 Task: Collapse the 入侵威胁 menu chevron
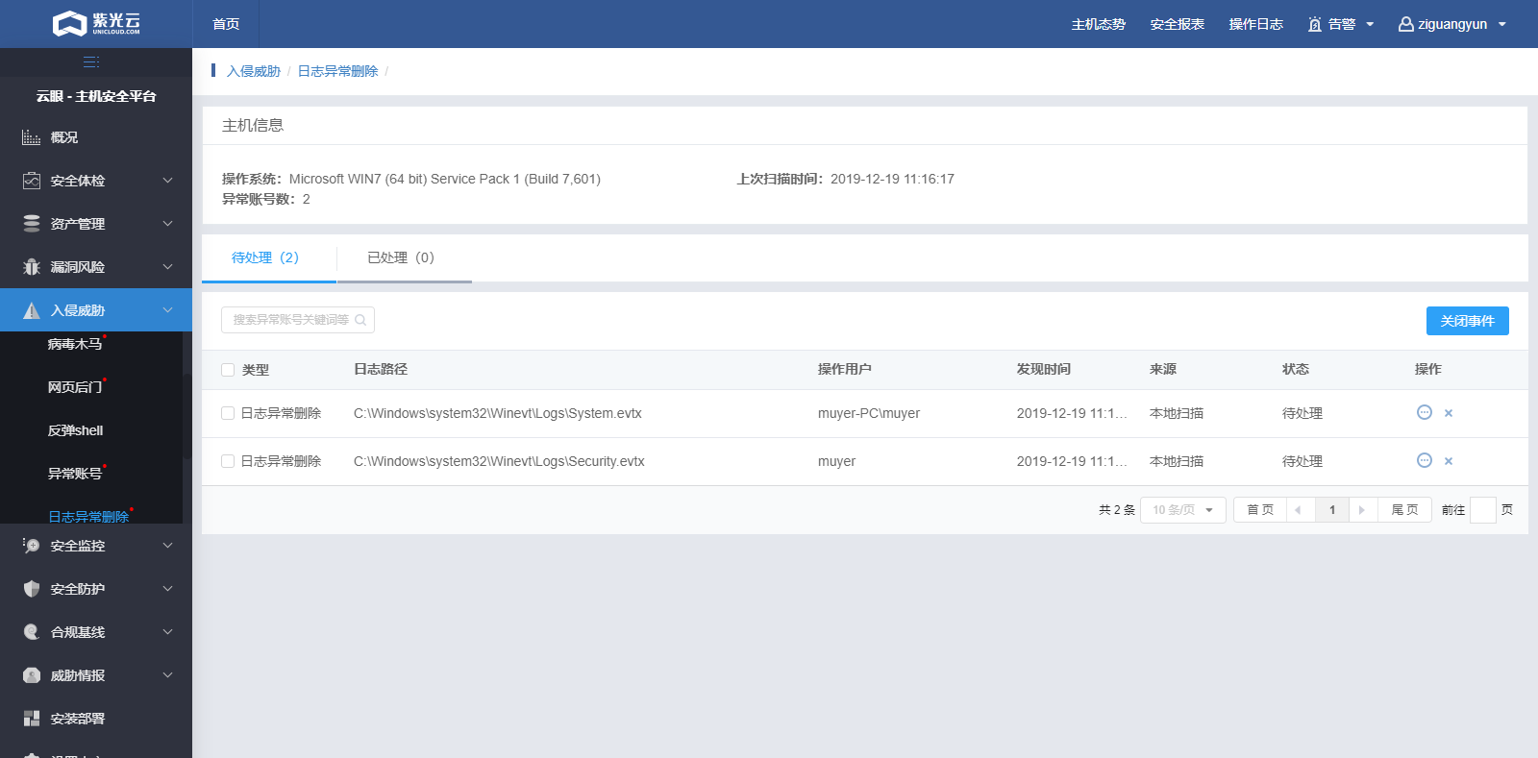pos(168,310)
